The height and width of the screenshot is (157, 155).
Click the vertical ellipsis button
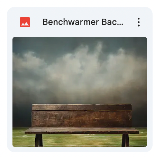139,22
